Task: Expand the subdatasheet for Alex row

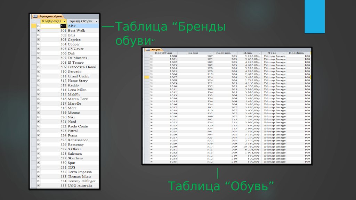Action: pos(38,26)
